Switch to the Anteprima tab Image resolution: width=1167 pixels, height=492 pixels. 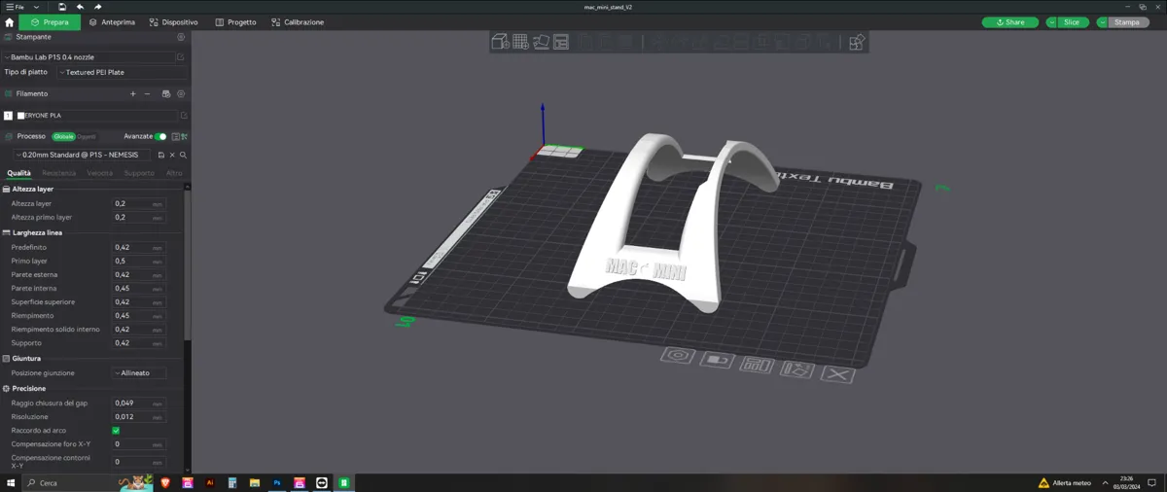pyautogui.click(x=112, y=22)
